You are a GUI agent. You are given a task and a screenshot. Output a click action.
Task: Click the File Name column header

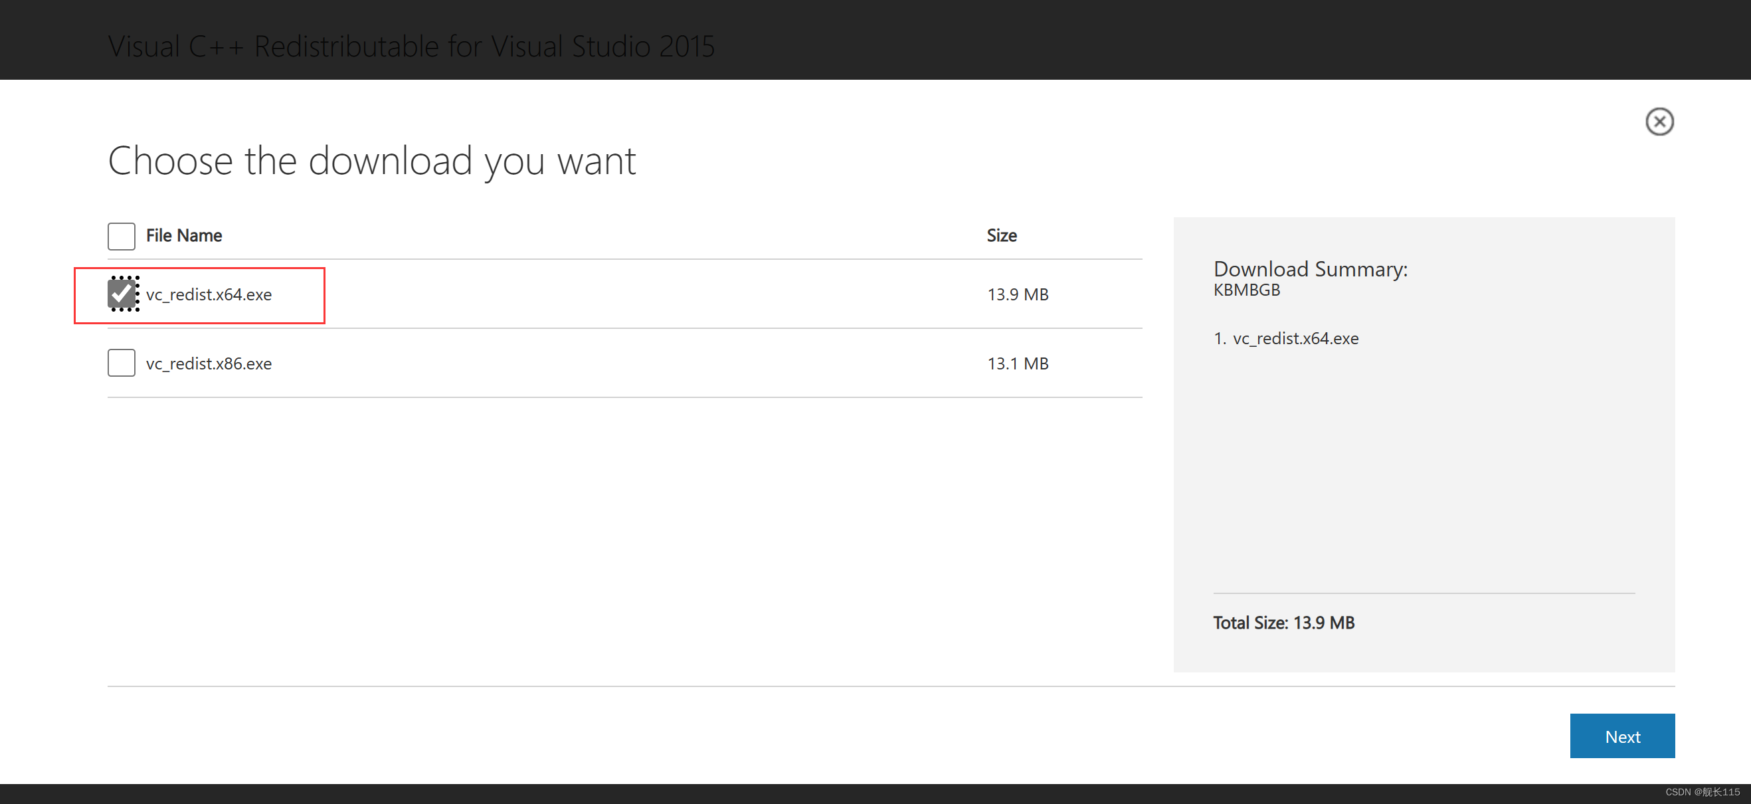[183, 235]
